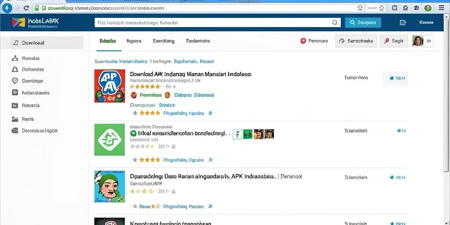Open the user avatar next to the Sagle button
The width and height of the screenshot is (450, 225).
pyautogui.click(x=418, y=41)
